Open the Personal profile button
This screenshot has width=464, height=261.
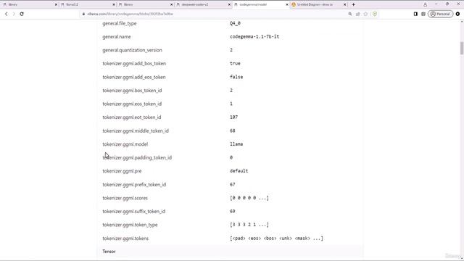(440, 14)
